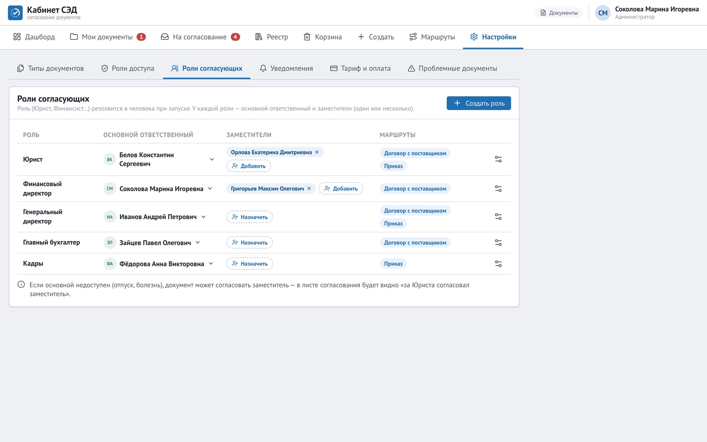Remove deputy Орлова Екатерина Дмитриевна

[x=317, y=152]
